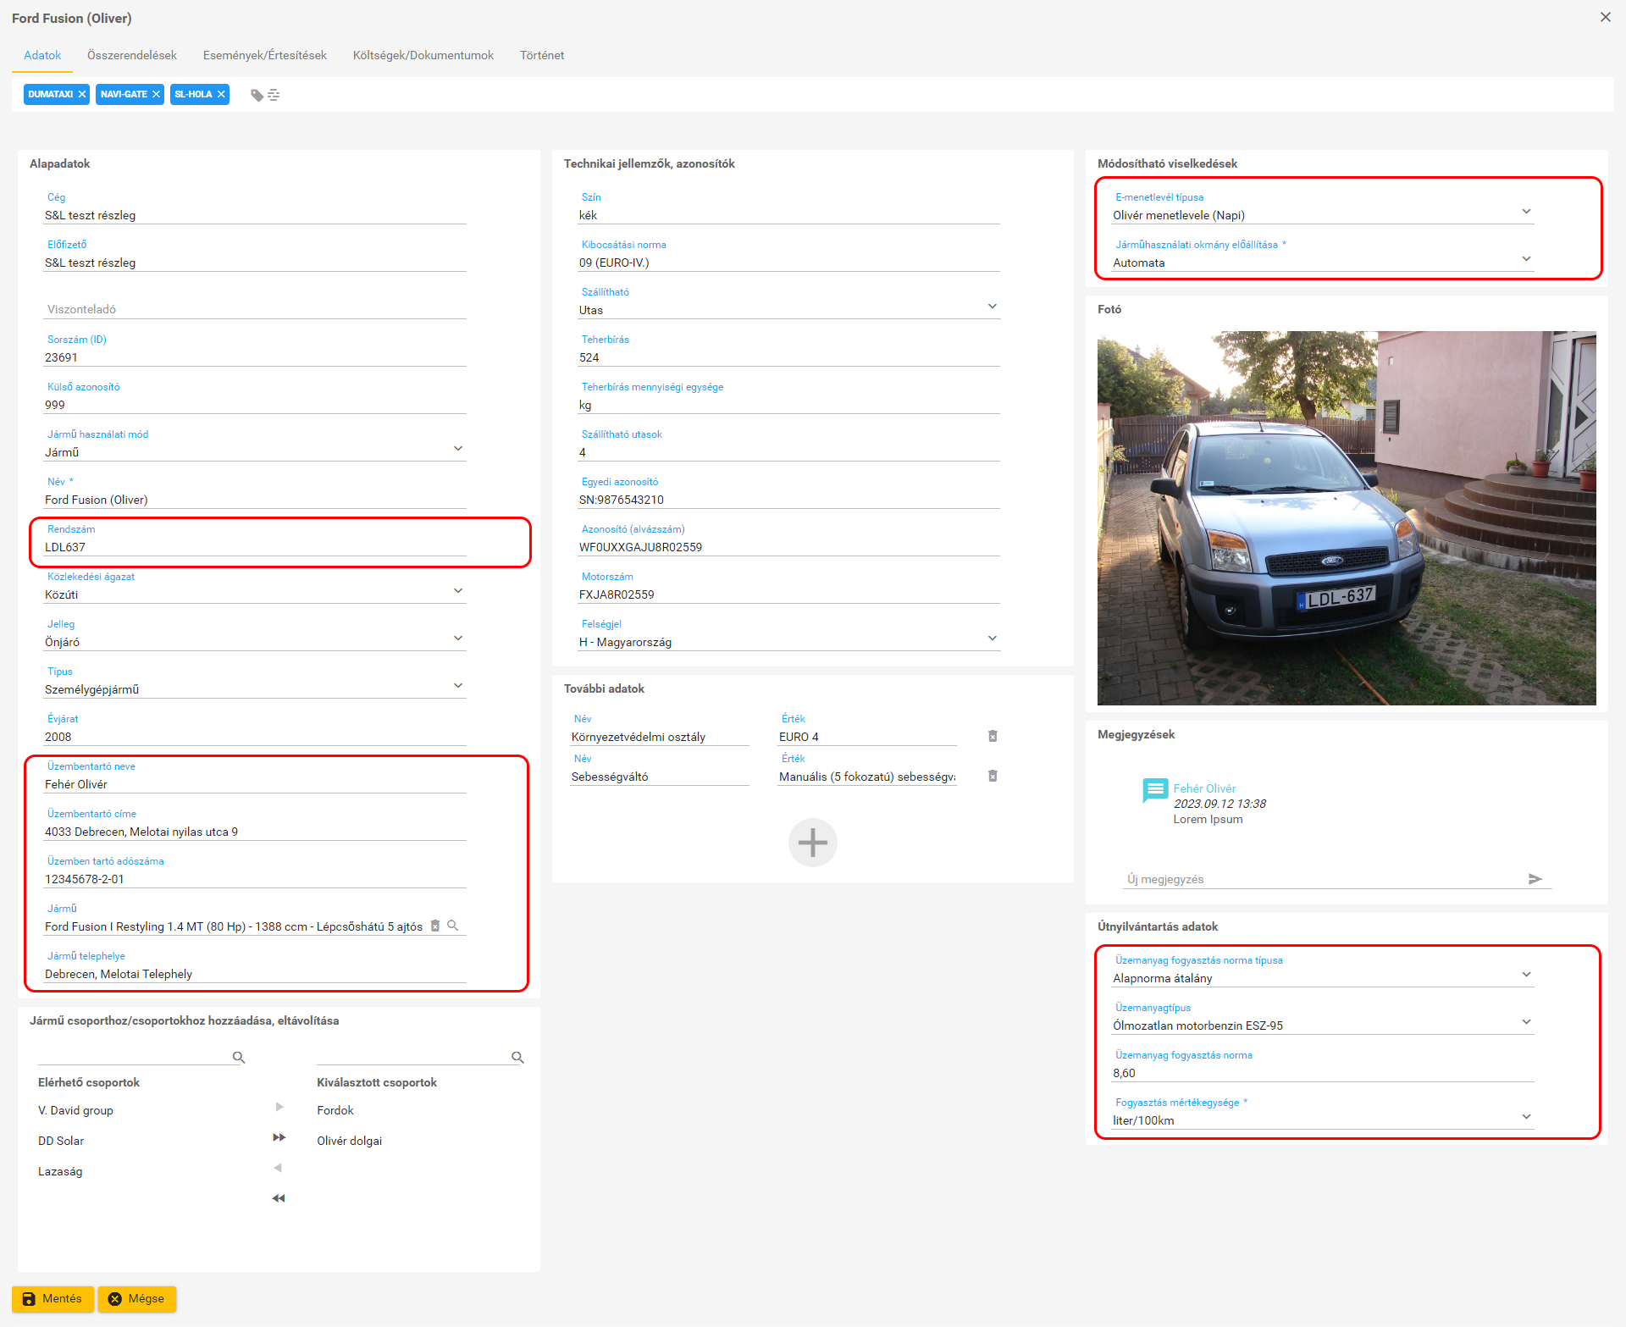
Task: Click the Ford Fusion photo
Action: 1346,517
